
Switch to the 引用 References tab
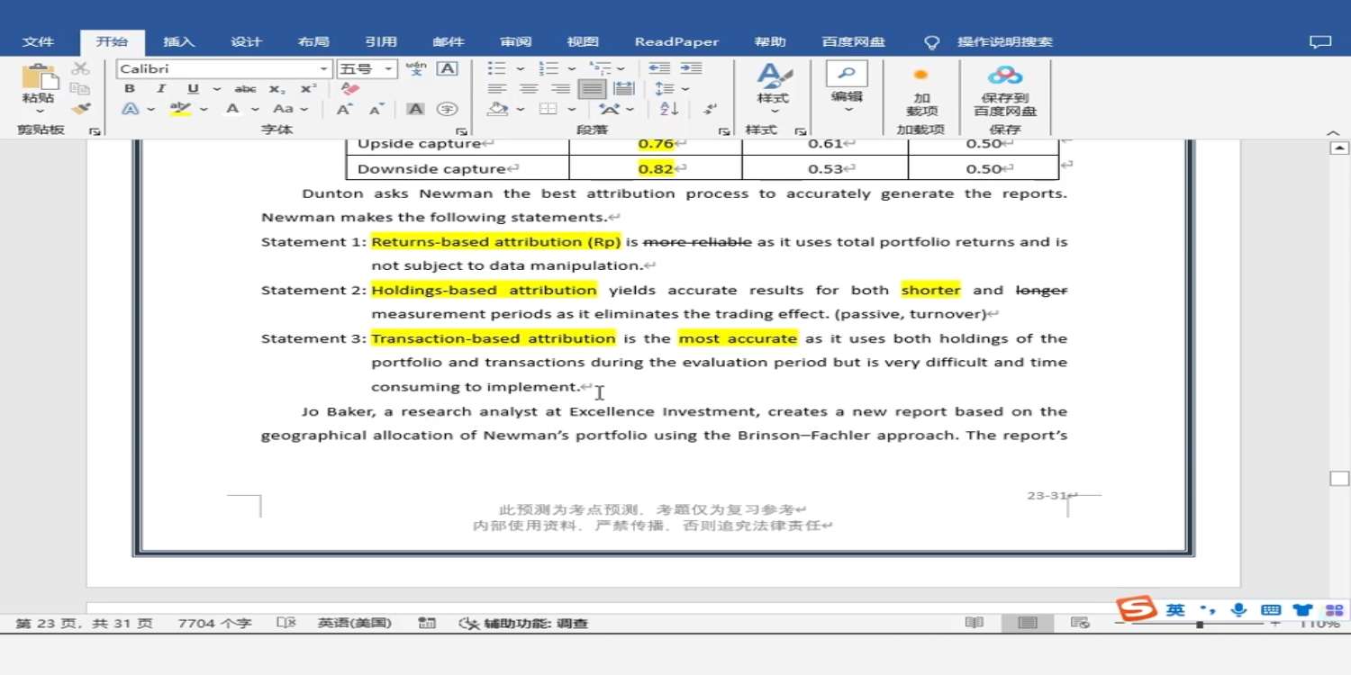[x=381, y=42]
